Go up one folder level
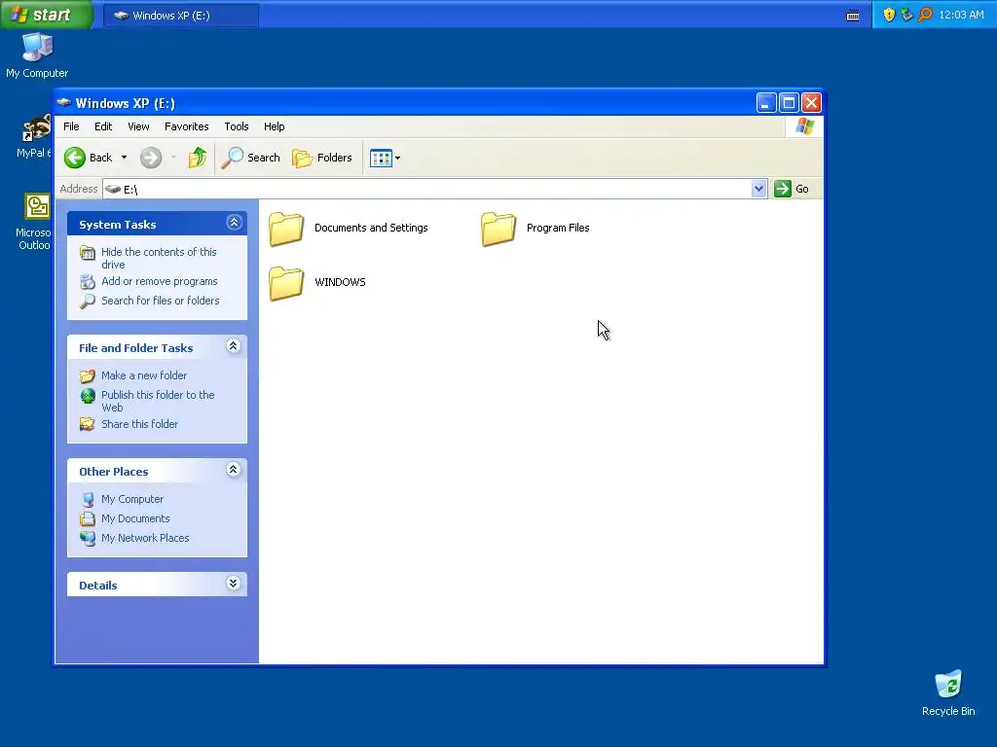The height and width of the screenshot is (747, 997). 197,158
